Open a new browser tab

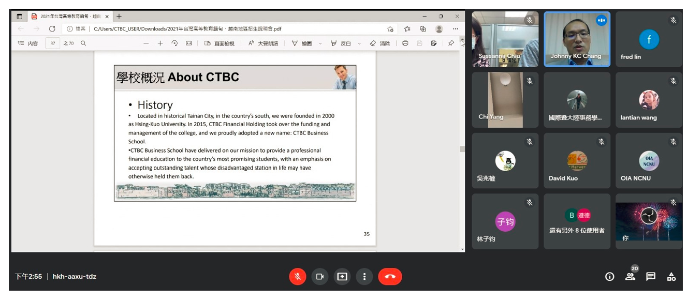pyautogui.click(x=119, y=17)
